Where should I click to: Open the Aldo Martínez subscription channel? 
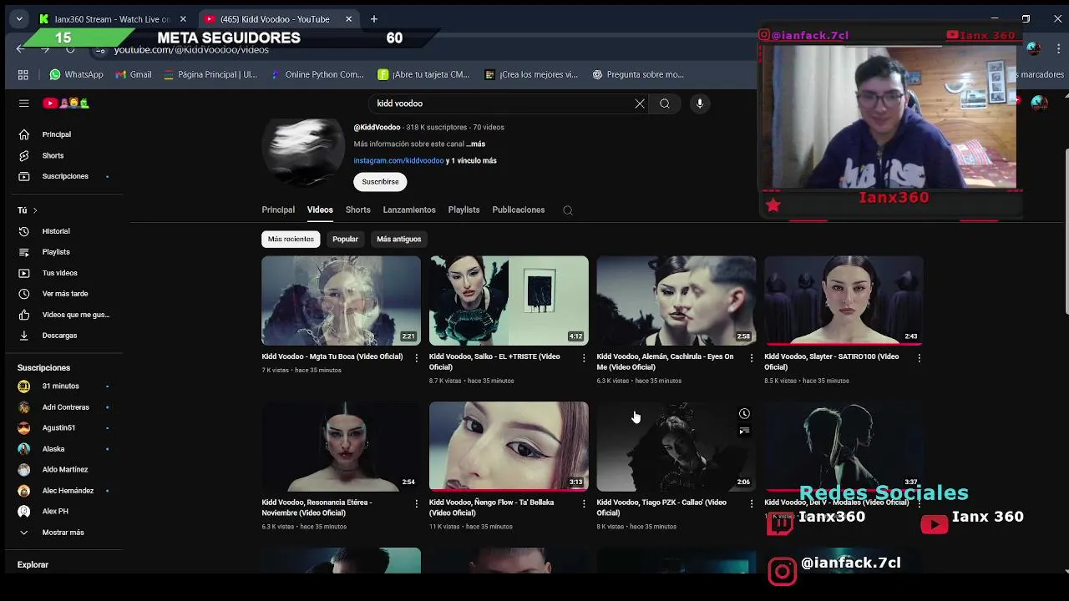(63, 470)
